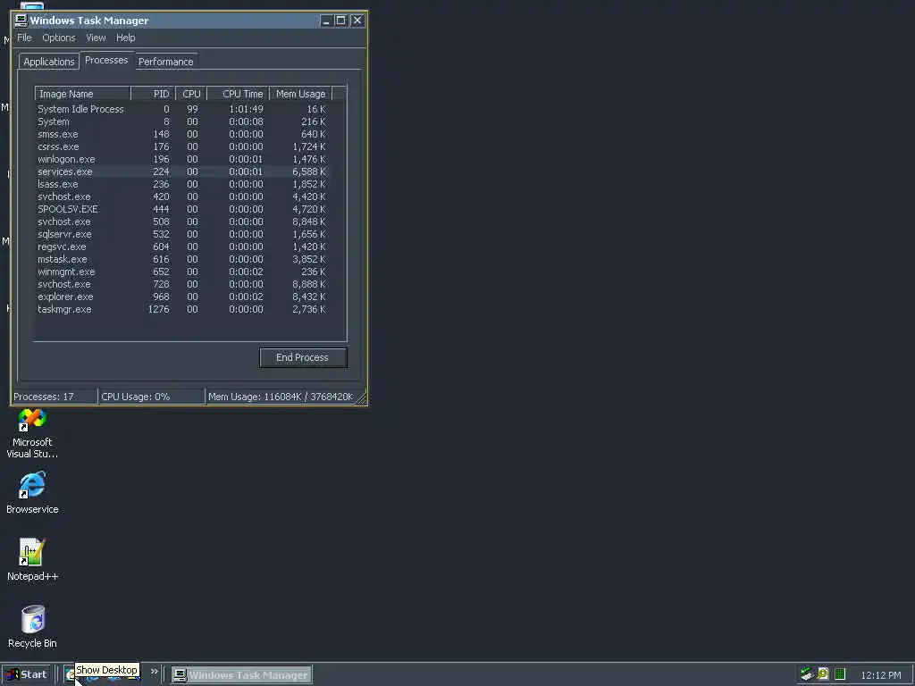Select the SPOOLSV.EXE process

(x=182, y=209)
